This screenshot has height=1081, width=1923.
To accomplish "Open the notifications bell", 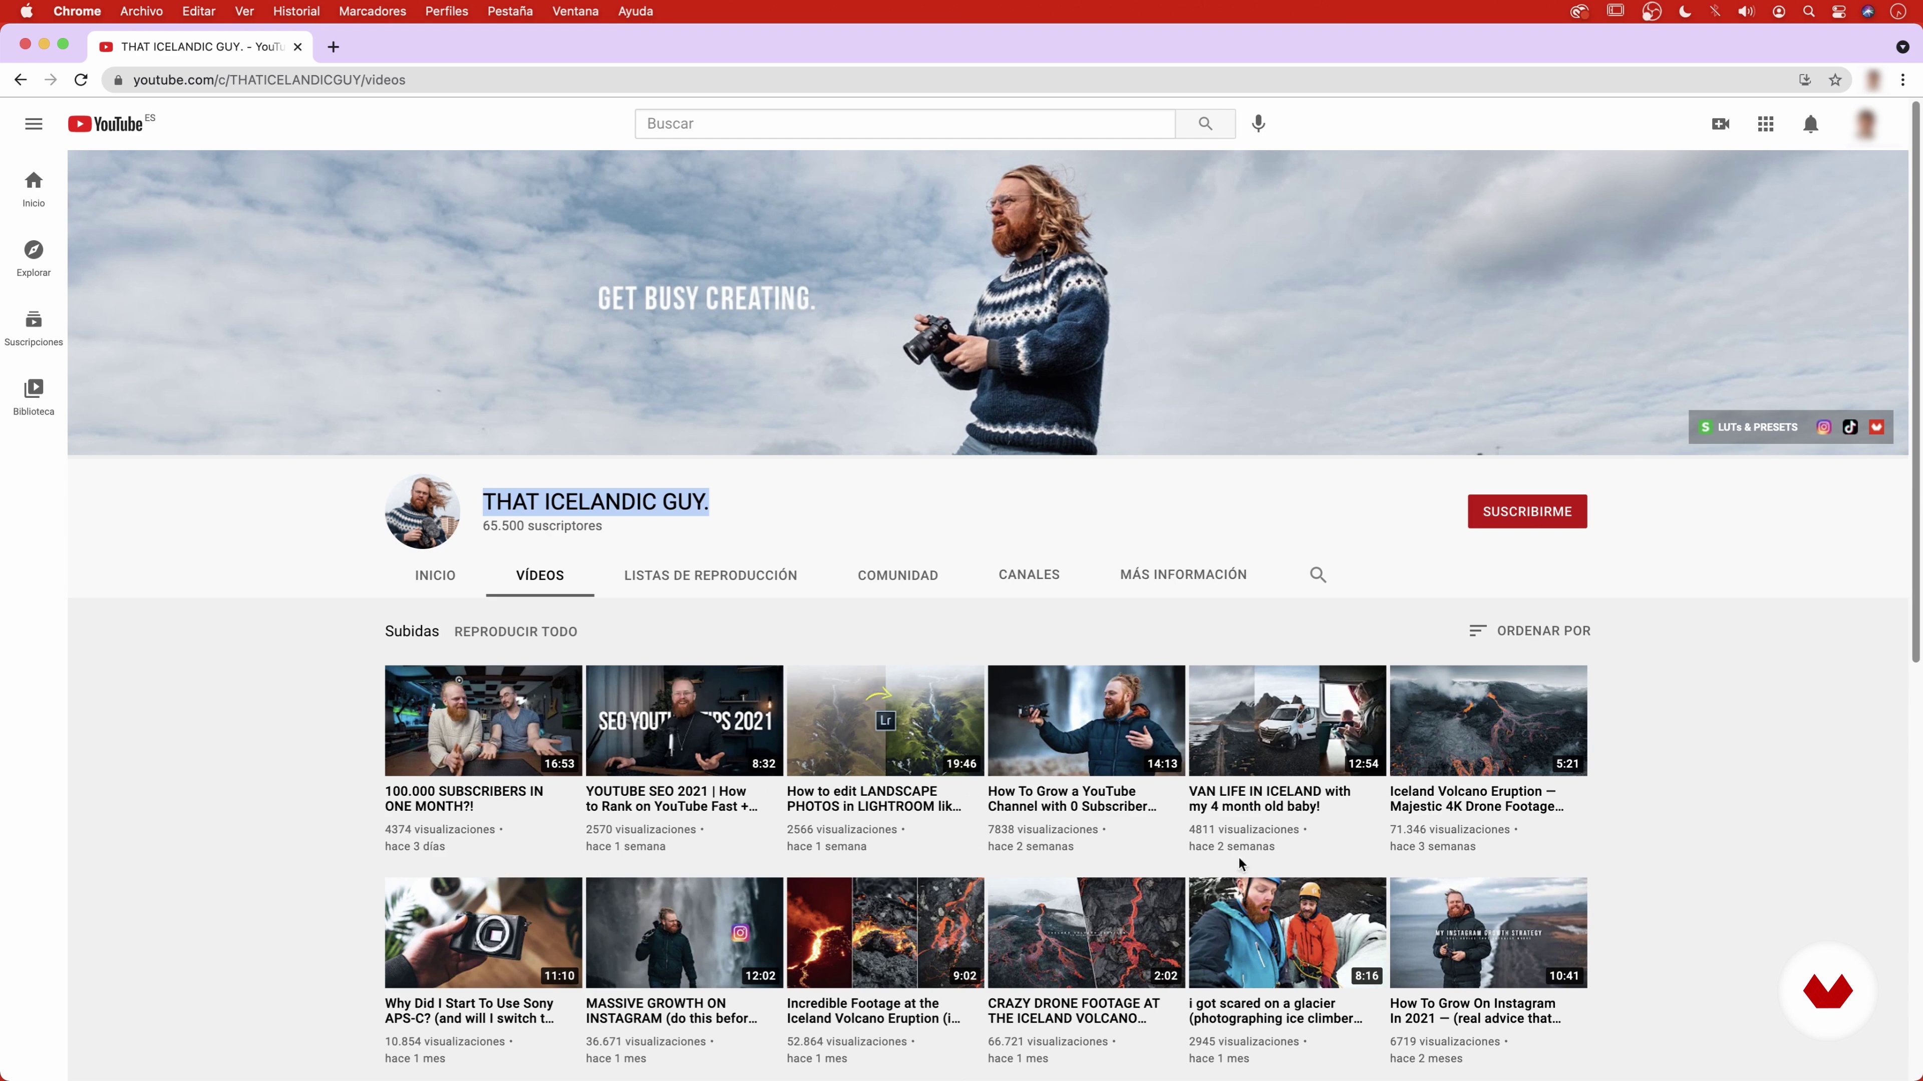I will click(x=1810, y=124).
